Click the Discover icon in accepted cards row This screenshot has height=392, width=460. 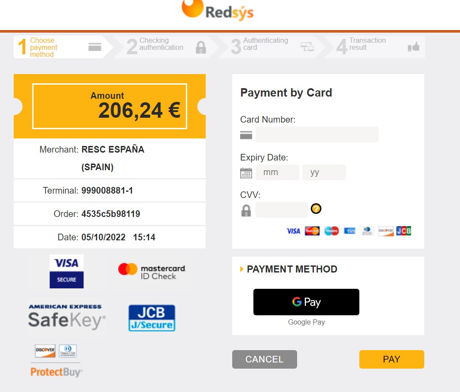pyautogui.click(x=385, y=231)
